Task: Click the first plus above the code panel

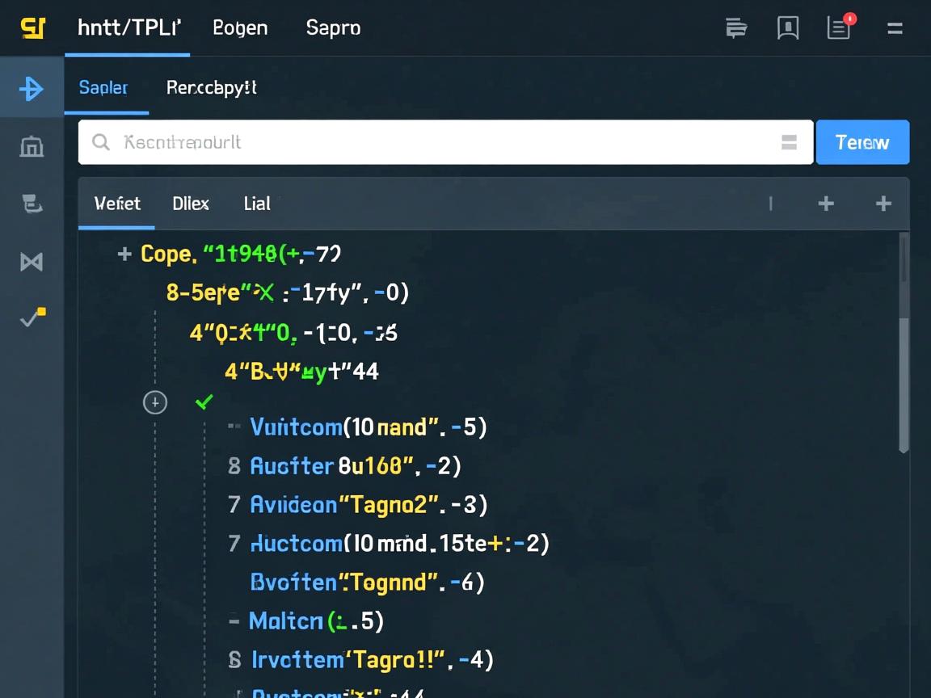Action: 826,204
